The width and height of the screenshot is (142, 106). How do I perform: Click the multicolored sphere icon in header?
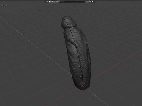[47, 2]
